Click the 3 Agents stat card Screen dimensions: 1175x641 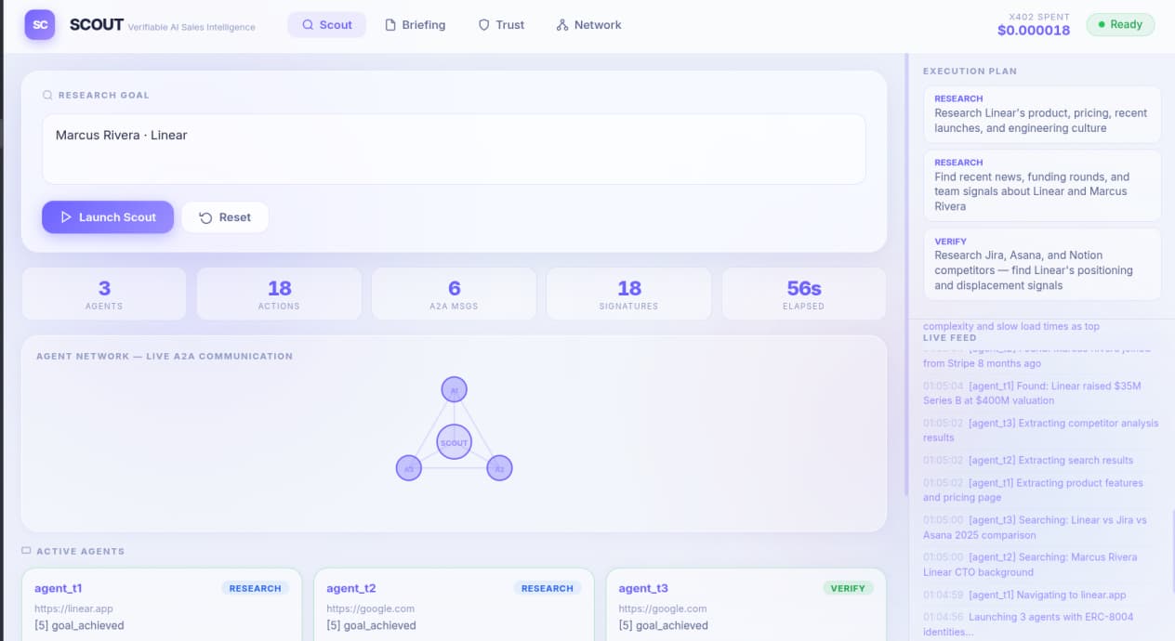coord(104,294)
